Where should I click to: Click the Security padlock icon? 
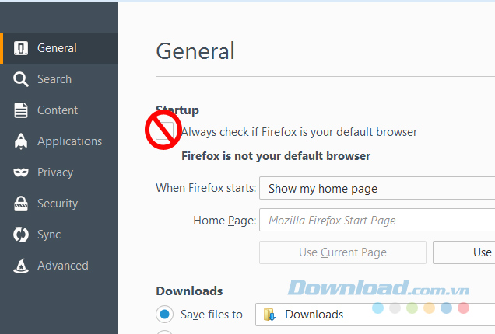[22, 204]
